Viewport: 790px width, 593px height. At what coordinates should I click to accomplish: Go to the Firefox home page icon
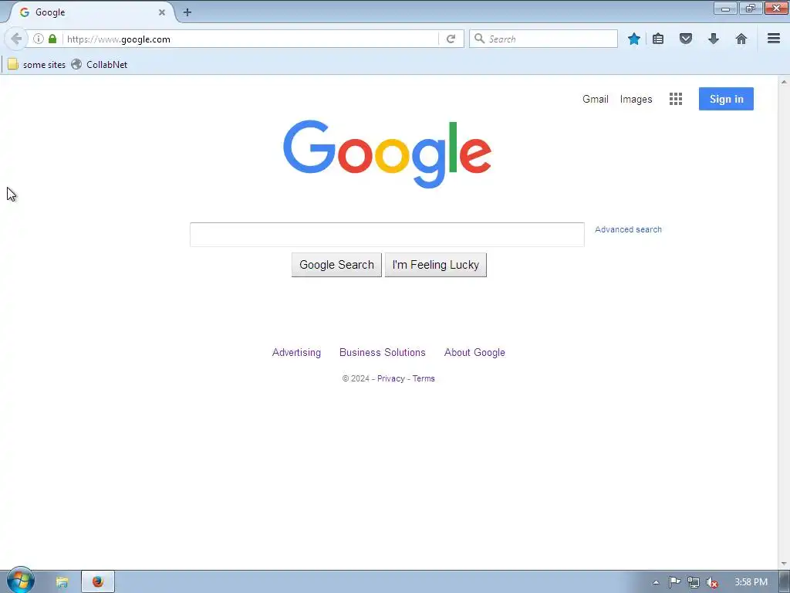pos(741,39)
